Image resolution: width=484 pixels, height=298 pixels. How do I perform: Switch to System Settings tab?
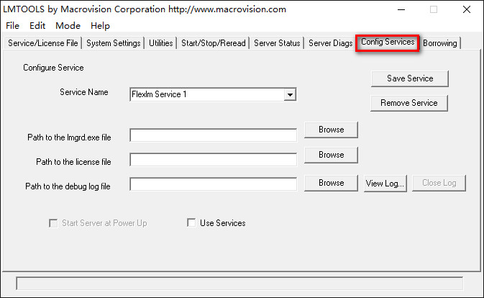pos(114,43)
